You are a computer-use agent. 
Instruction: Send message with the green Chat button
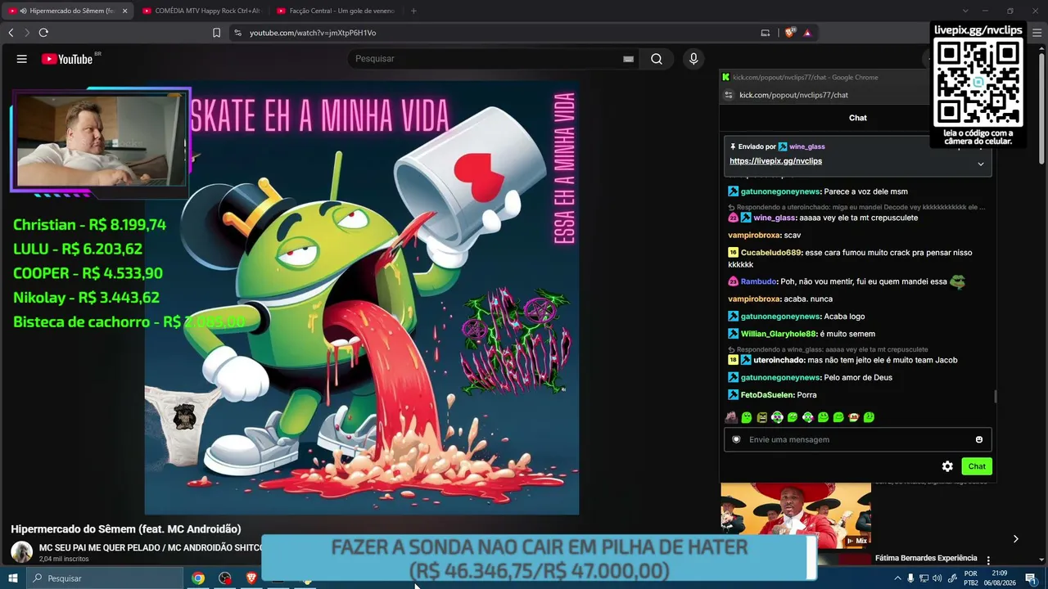(x=977, y=466)
